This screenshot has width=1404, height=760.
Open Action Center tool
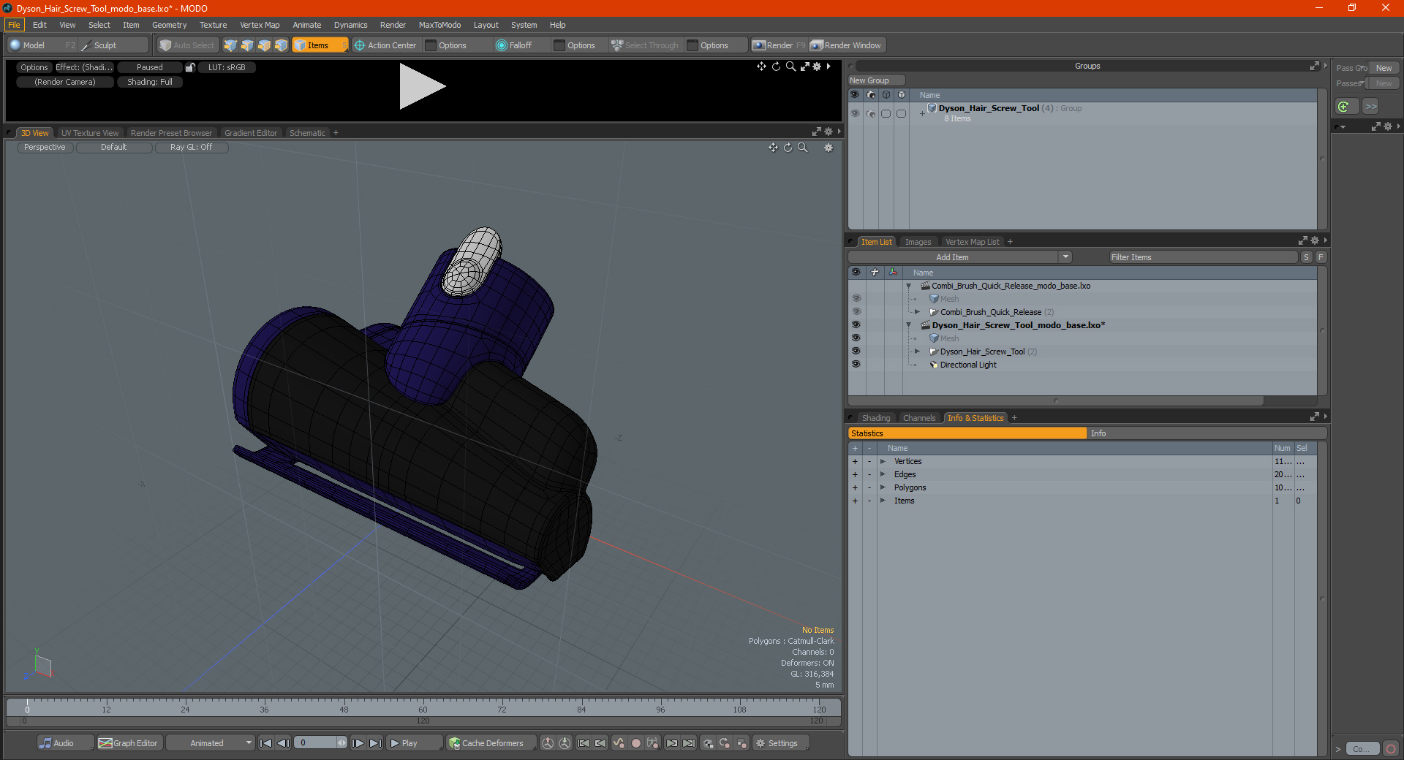(x=385, y=45)
